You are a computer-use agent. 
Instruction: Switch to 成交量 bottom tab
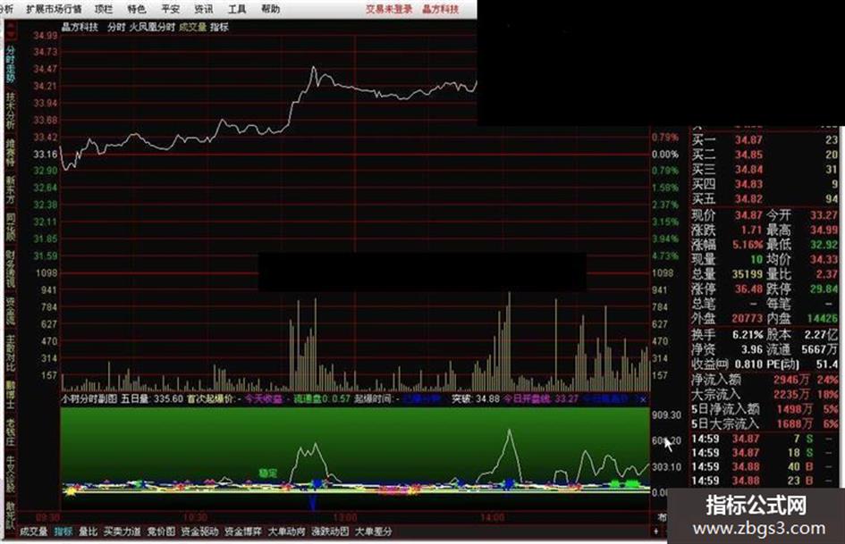(x=33, y=531)
